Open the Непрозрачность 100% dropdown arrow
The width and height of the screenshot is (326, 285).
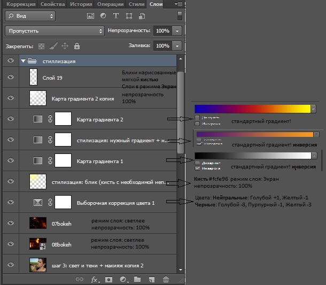pyautogui.click(x=177, y=31)
